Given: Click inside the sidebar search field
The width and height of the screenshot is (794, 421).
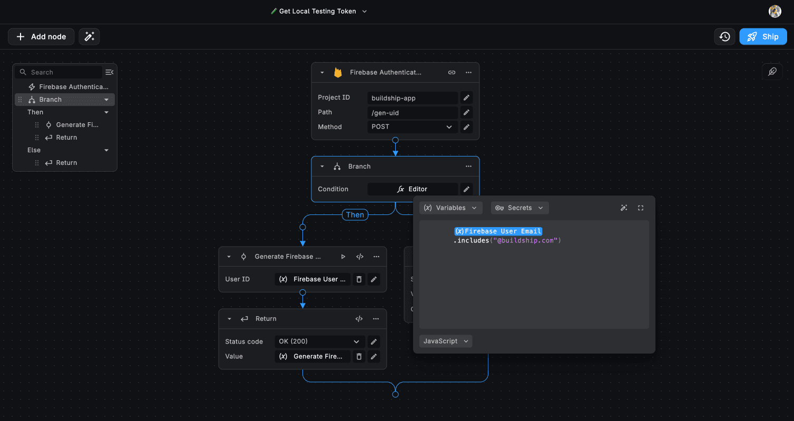Looking at the screenshot, I should (58, 72).
